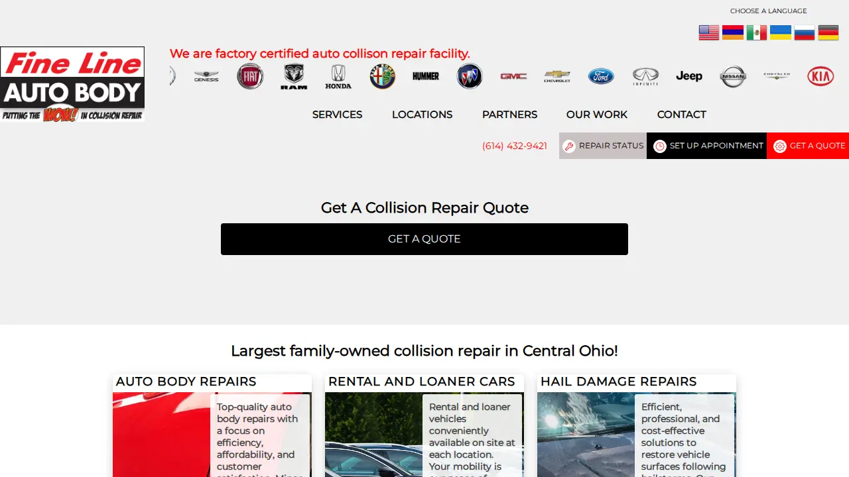Select the Honda logo
Screen dimensions: 849x477
(x=338, y=76)
